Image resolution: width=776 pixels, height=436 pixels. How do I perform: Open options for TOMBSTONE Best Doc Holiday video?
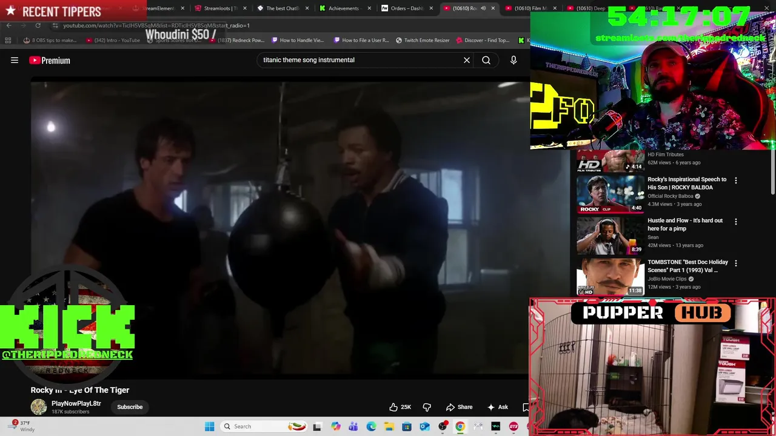[736, 263]
